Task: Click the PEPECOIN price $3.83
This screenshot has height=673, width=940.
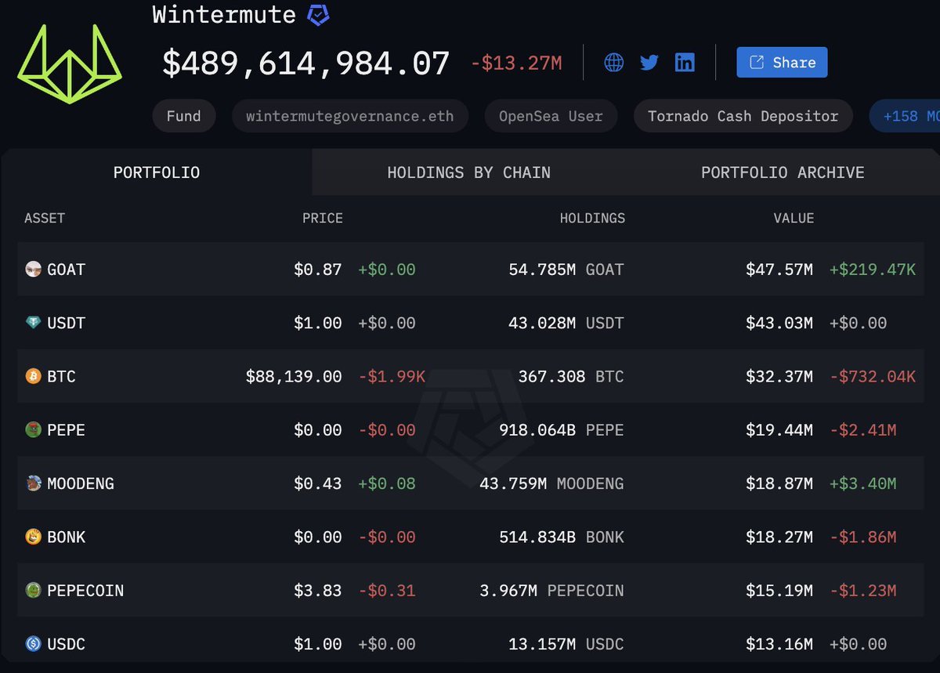Action: point(318,590)
